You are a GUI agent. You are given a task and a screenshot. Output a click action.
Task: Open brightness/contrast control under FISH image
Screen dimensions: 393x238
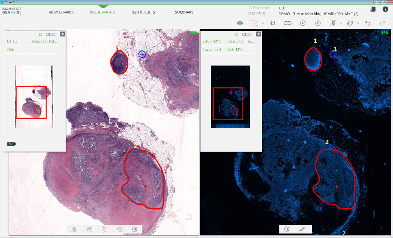pos(287,229)
